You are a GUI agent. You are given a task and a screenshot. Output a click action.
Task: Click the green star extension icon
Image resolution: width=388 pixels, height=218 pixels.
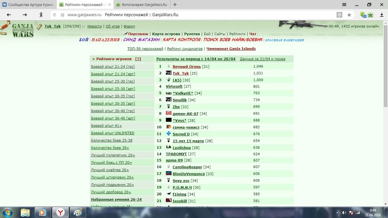click(370, 15)
